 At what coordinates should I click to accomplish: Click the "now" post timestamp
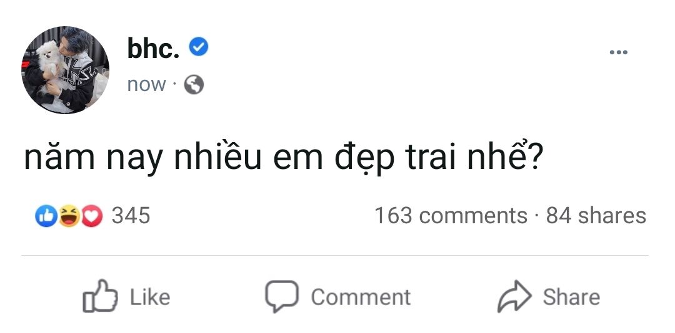click(x=146, y=84)
